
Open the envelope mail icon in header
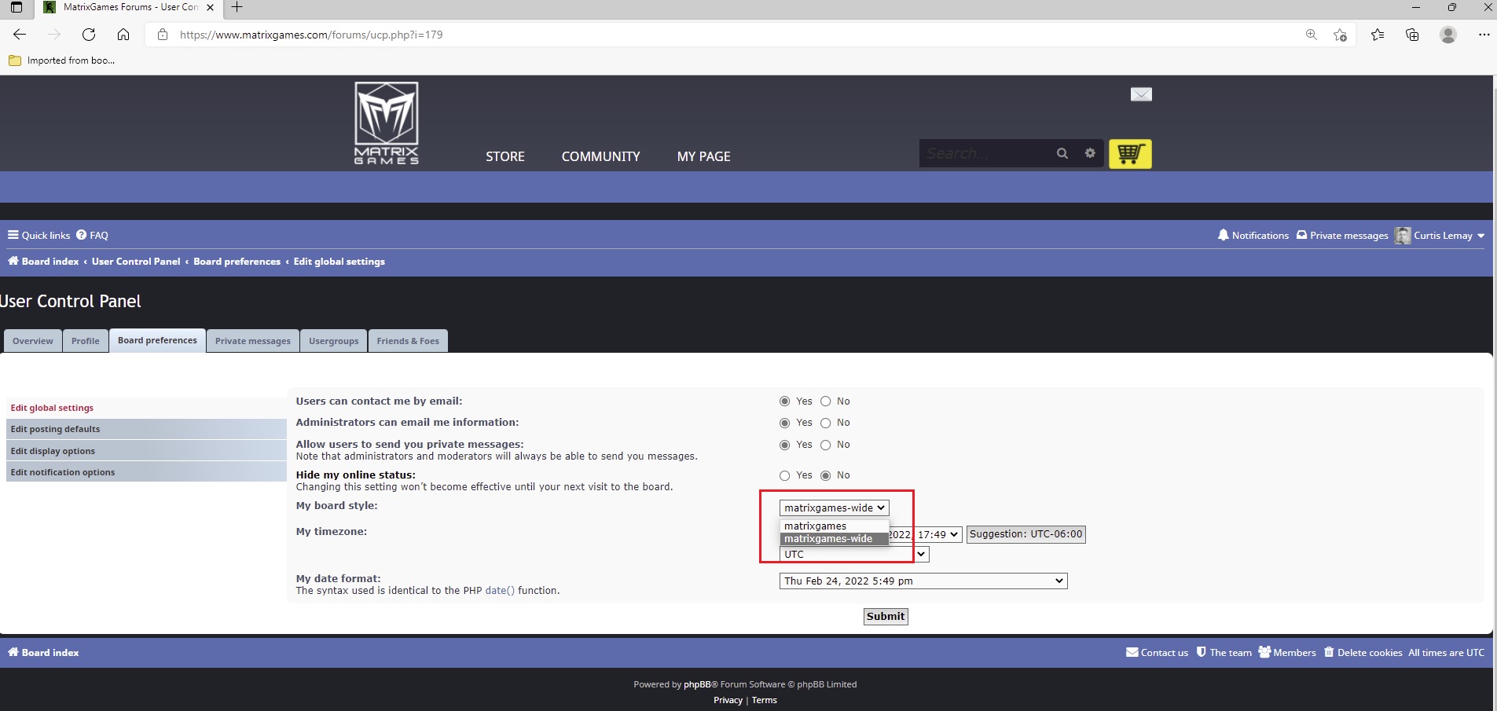point(1141,94)
